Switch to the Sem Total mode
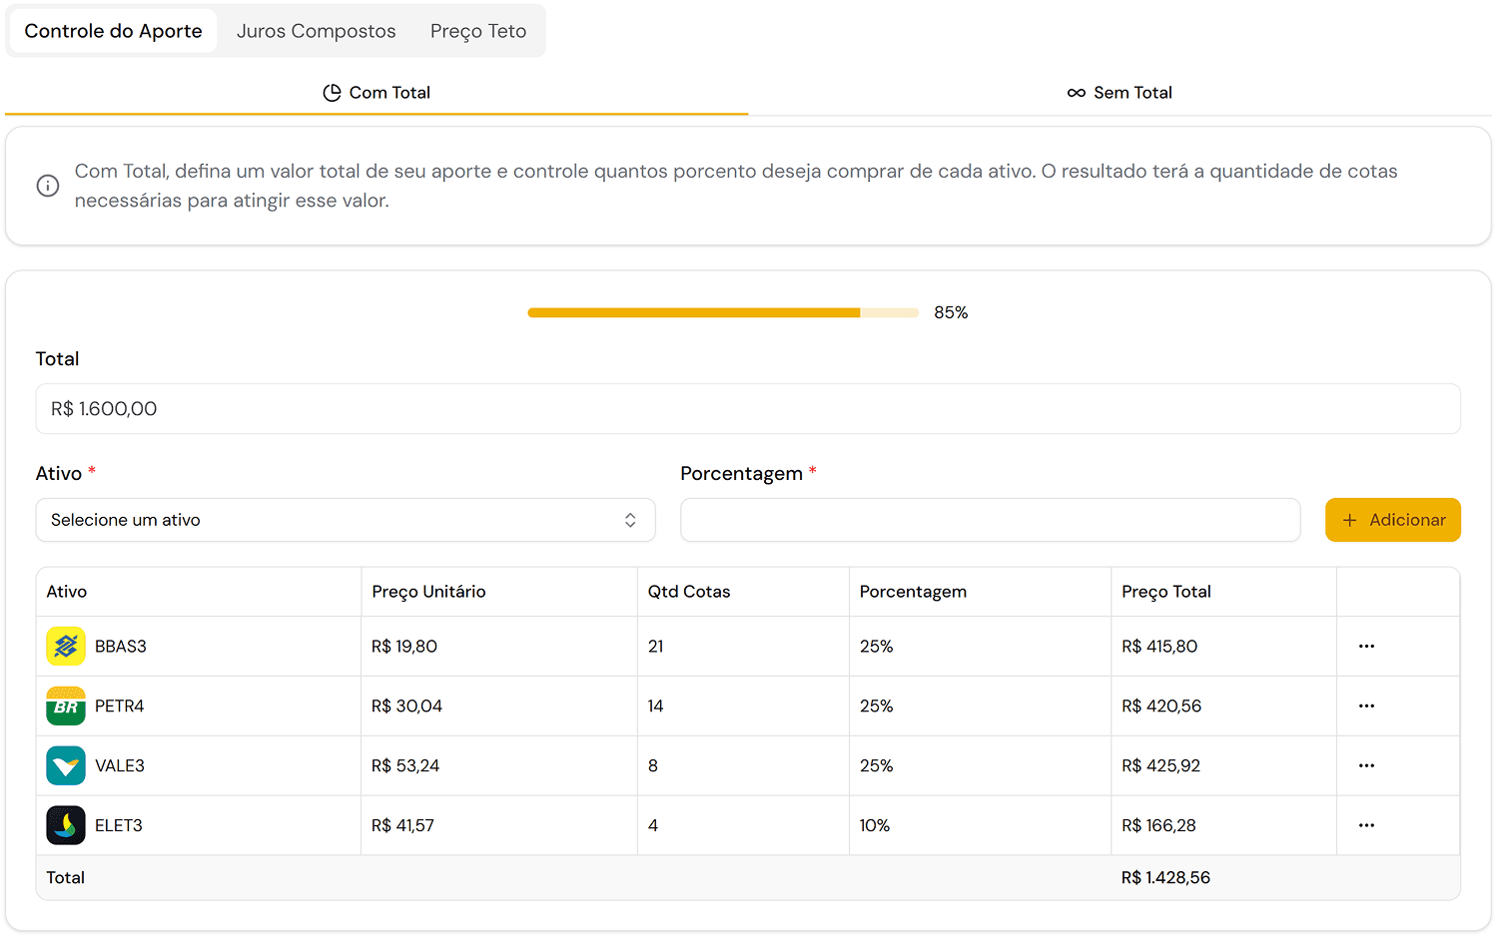The image size is (1500, 942). pos(1120,93)
